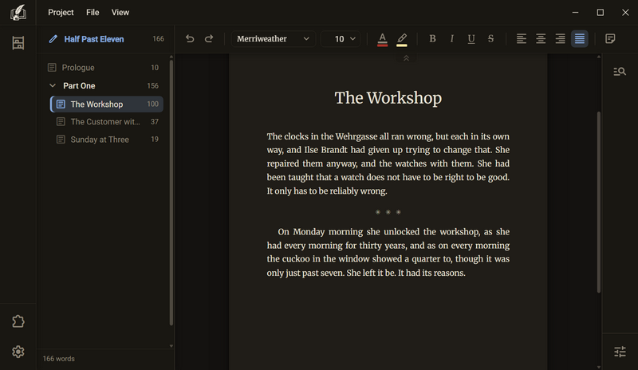The image size is (638, 370).
Task: Open the File menu
Action: [93, 13]
